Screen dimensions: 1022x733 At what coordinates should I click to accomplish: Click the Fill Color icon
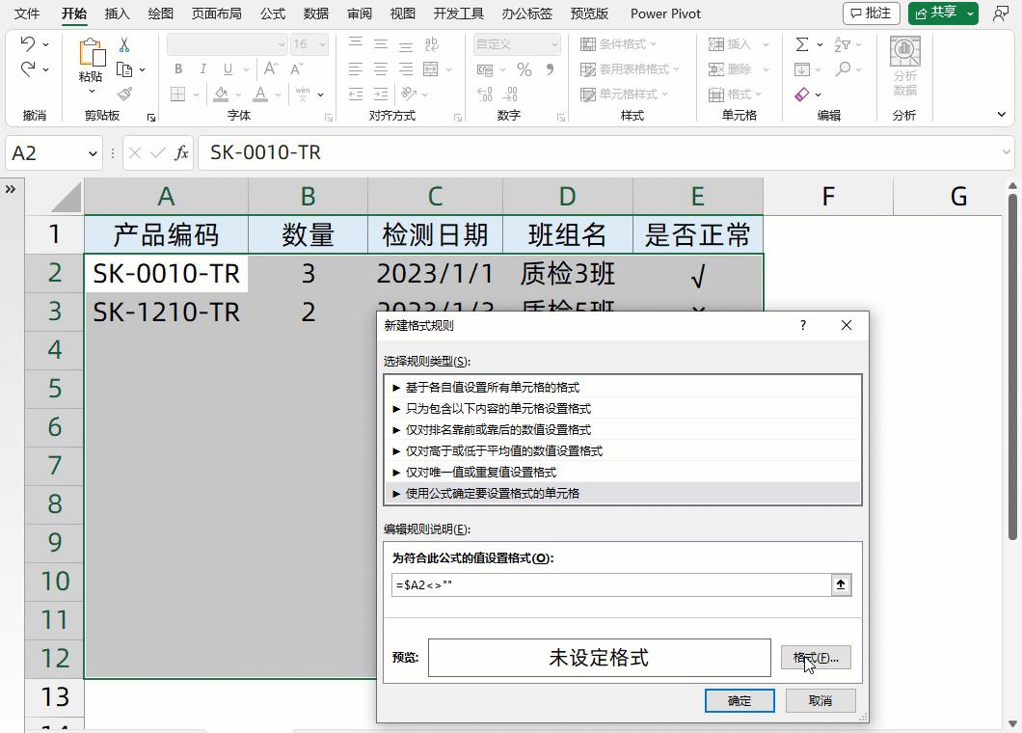(x=222, y=94)
